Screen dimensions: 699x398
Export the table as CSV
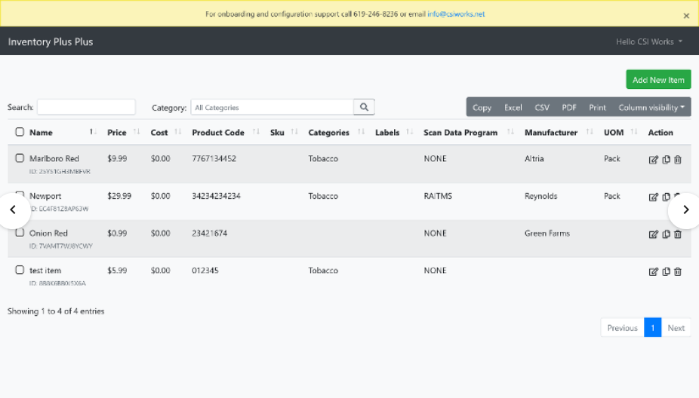click(542, 107)
